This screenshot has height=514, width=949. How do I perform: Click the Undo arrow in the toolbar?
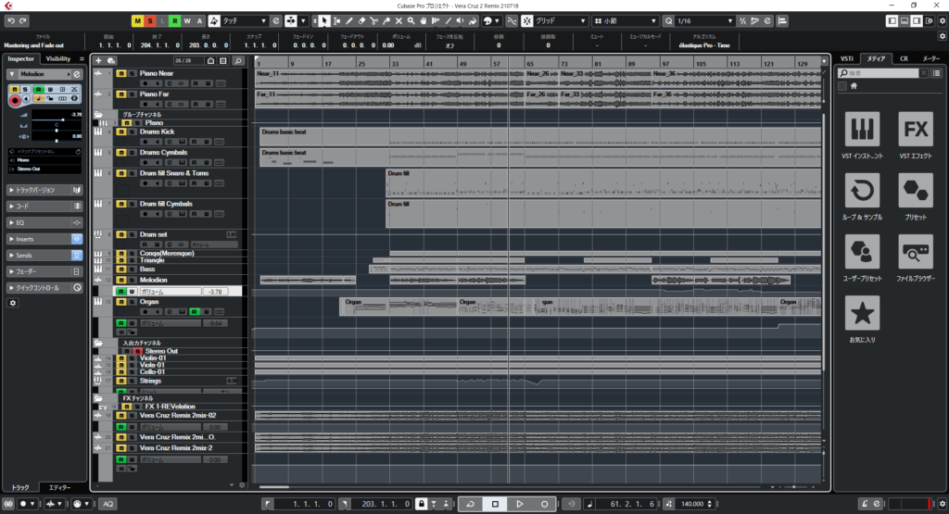click(11, 20)
